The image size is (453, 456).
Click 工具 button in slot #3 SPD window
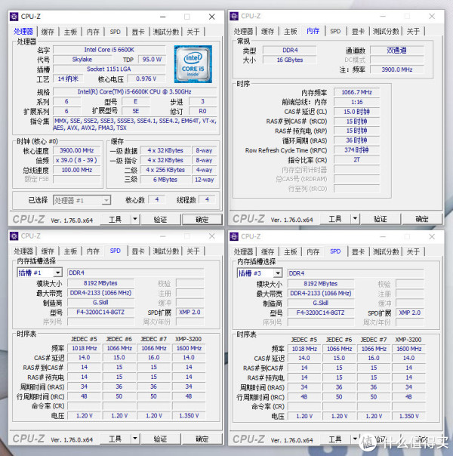point(335,439)
